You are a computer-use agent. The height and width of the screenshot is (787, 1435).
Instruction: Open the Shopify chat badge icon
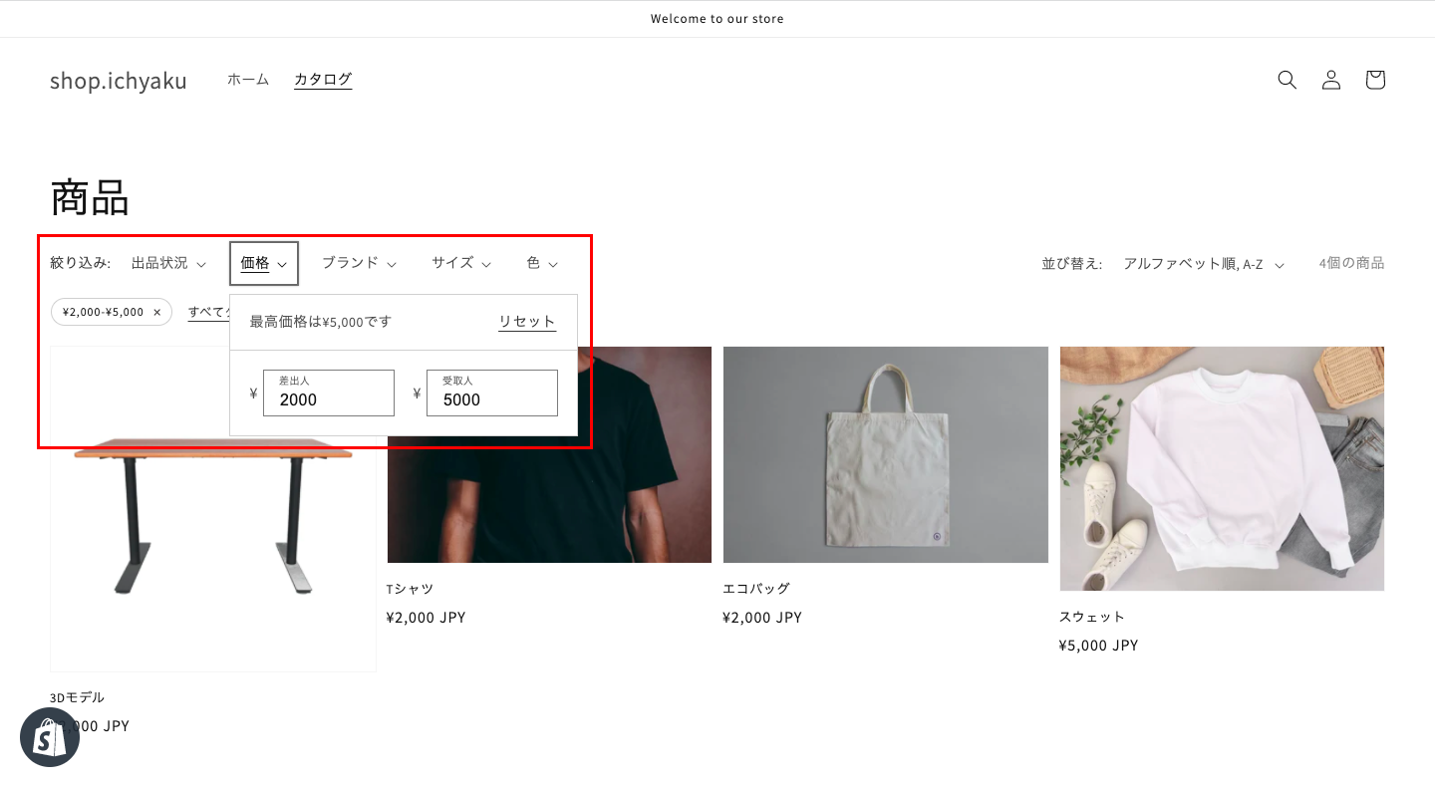coord(50,737)
